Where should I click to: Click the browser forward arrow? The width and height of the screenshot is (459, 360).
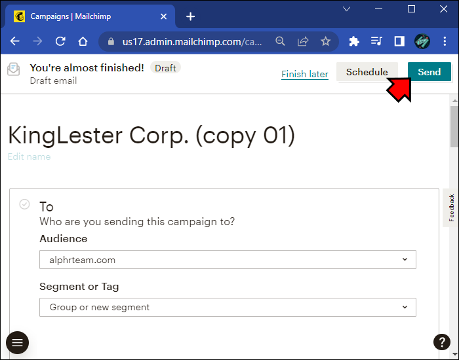(x=37, y=41)
